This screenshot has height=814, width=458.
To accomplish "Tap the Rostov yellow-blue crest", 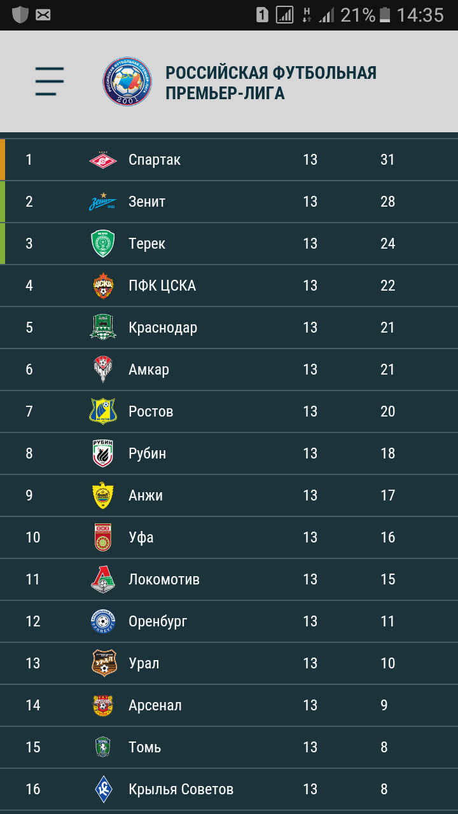I will pos(103,411).
